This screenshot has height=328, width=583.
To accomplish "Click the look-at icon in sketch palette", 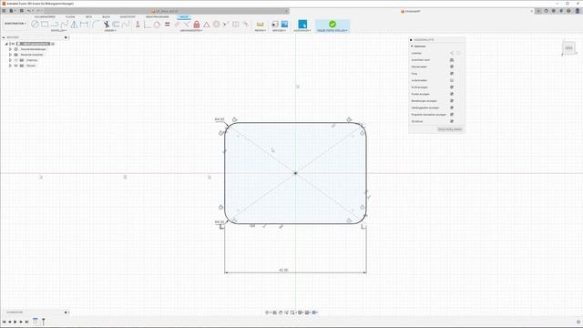I will click(x=452, y=60).
